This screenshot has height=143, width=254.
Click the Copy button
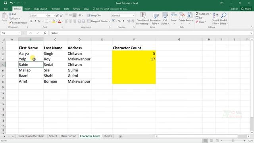coord(13,18)
